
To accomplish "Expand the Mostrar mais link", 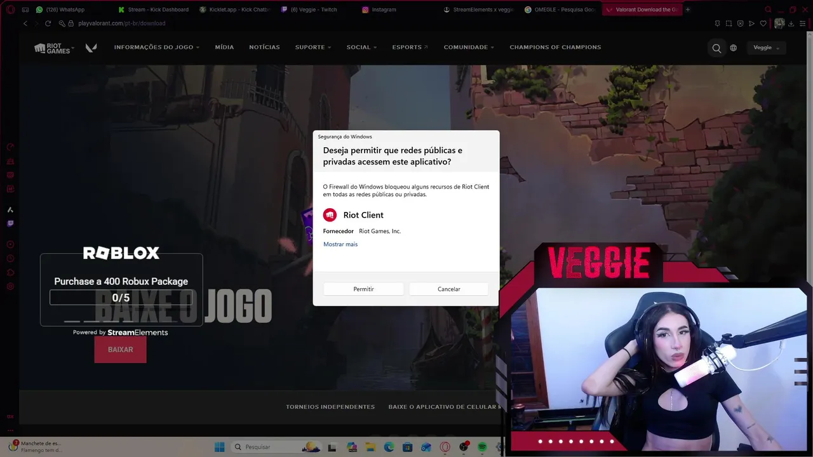I will pos(340,244).
